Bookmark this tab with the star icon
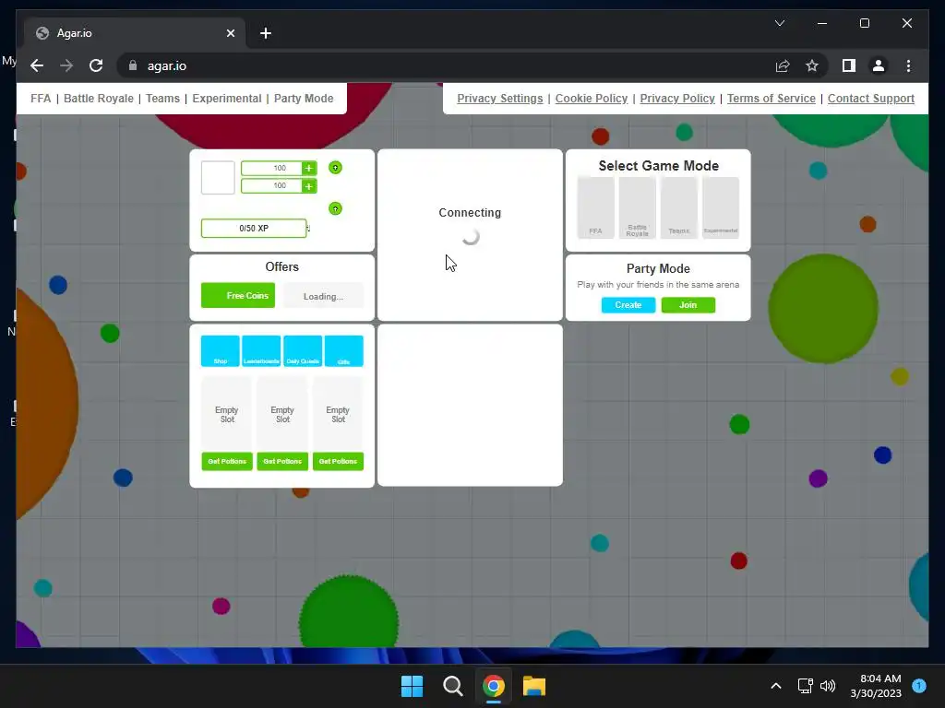945x708 pixels. (812, 65)
